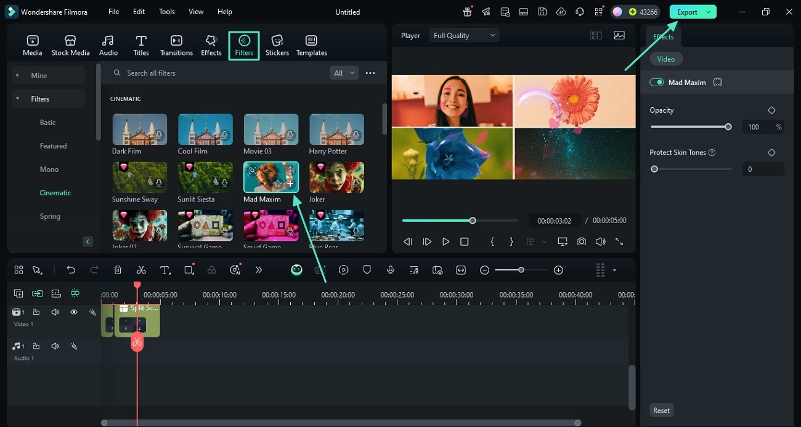Play the preview video
This screenshot has height=427, width=801.
pyautogui.click(x=445, y=242)
